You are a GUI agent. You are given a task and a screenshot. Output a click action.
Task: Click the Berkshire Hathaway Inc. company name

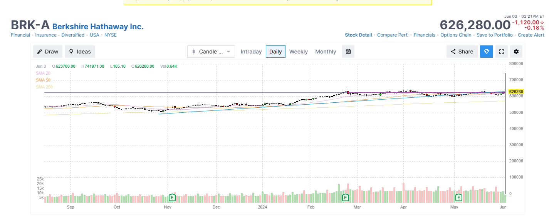coord(98,27)
